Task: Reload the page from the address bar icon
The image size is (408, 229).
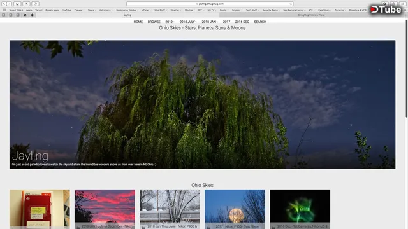Action: click(291, 4)
